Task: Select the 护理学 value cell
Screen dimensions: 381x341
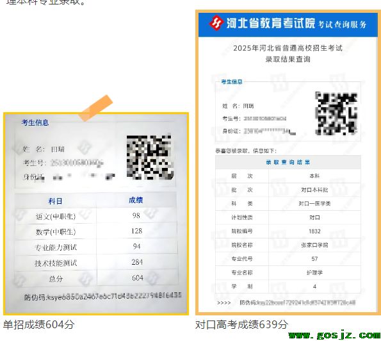Action: [x=314, y=272]
